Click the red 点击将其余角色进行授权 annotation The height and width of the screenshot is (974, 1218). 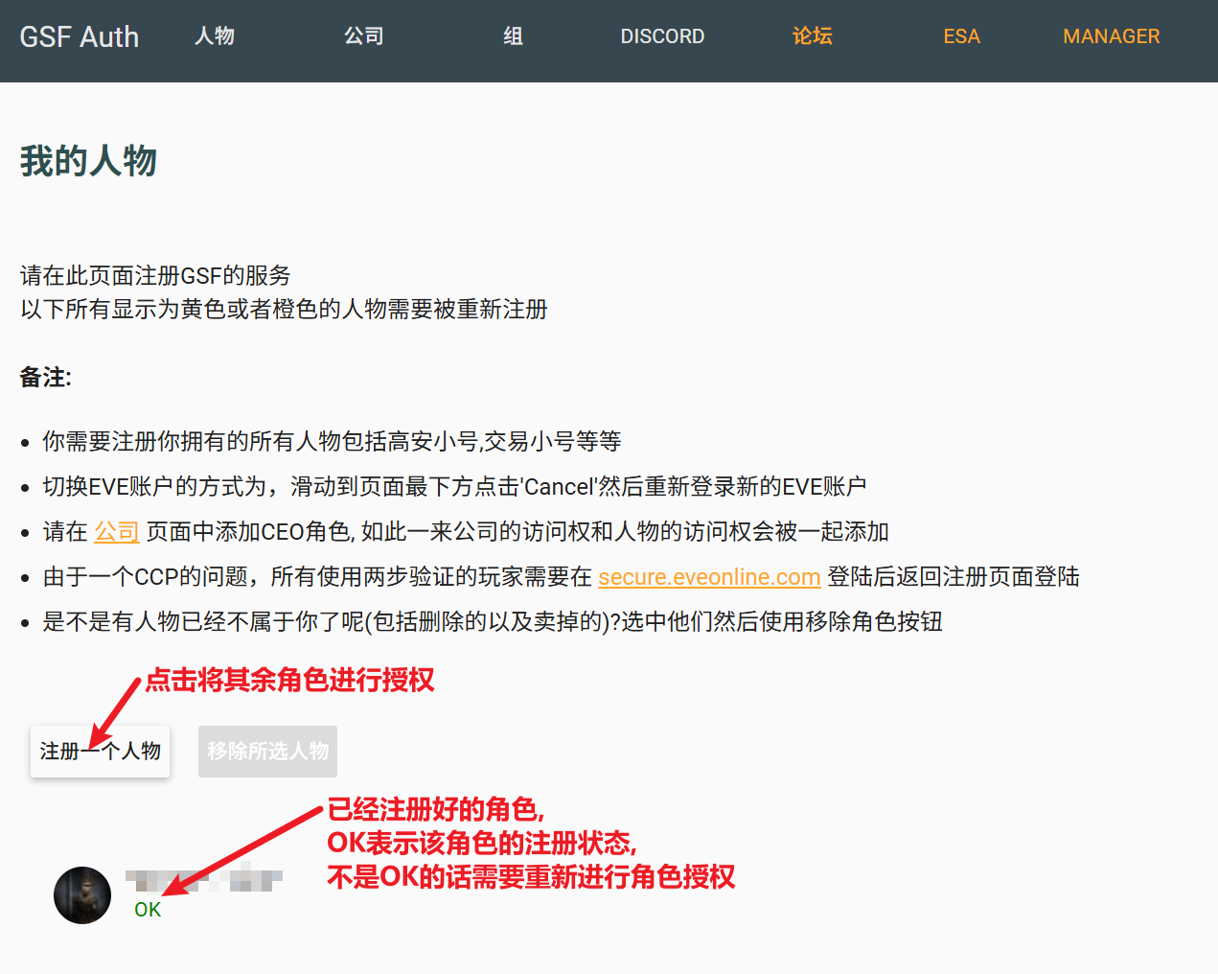[x=289, y=681]
